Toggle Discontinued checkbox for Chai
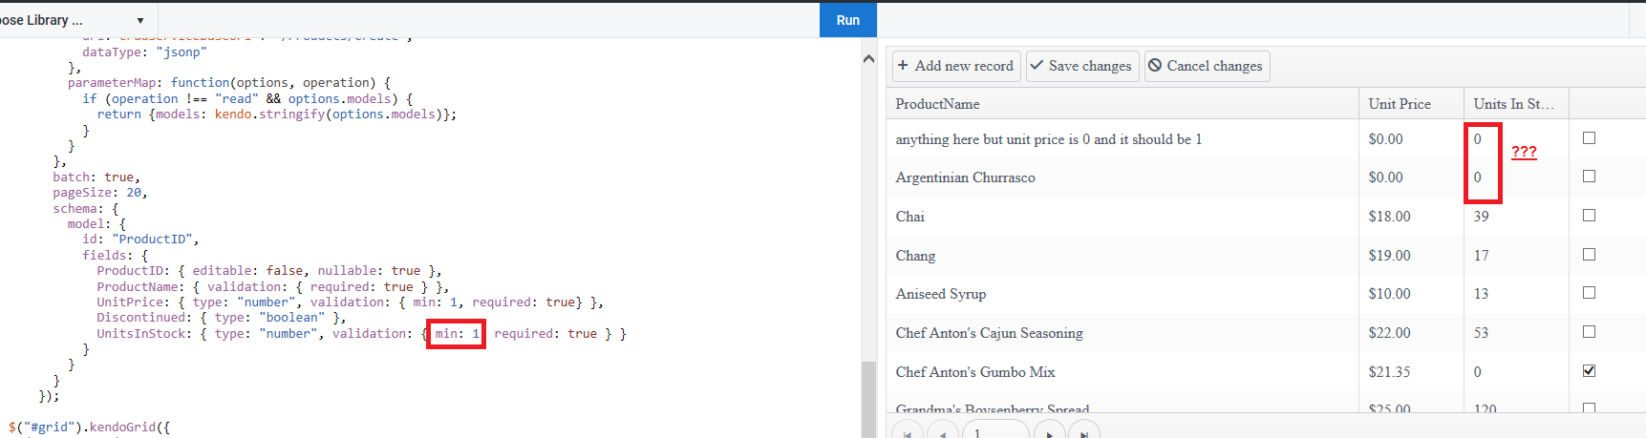Image resolution: width=1646 pixels, height=438 pixels. [x=1589, y=216]
